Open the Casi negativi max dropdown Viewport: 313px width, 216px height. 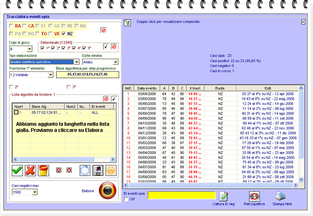(x=35, y=192)
